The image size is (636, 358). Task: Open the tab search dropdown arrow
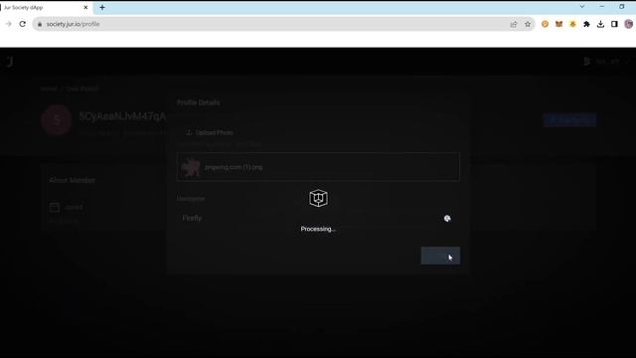582,7
